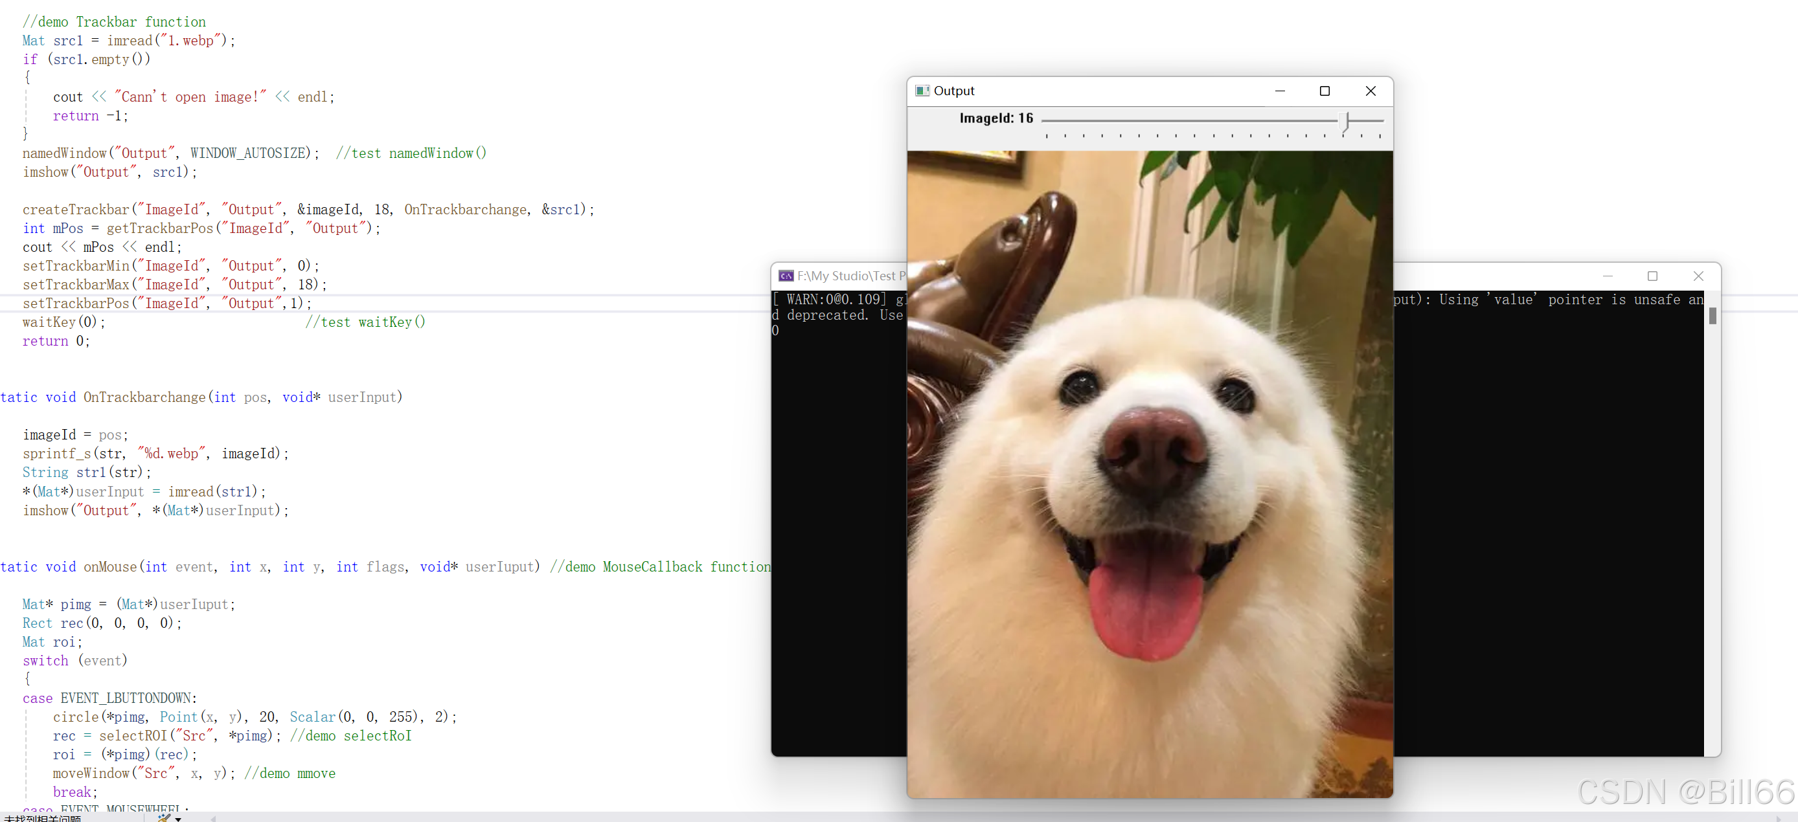Click the code cleanup broom icon
1798x822 pixels.
coord(164,818)
